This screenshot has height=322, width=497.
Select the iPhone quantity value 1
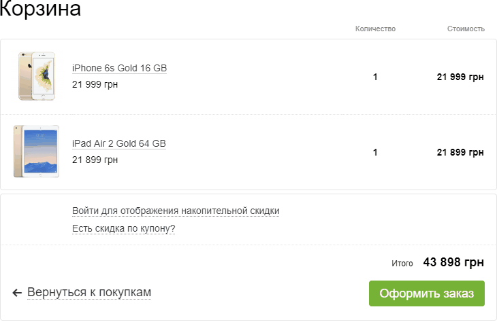(x=375, y=77)
